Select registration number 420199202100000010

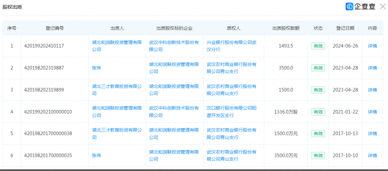[x=48, y=112]
